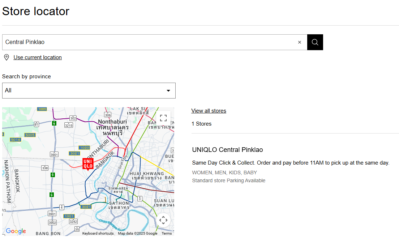Open the map fullscreen view icon
399x240 pixels.
tap(163, 118)
